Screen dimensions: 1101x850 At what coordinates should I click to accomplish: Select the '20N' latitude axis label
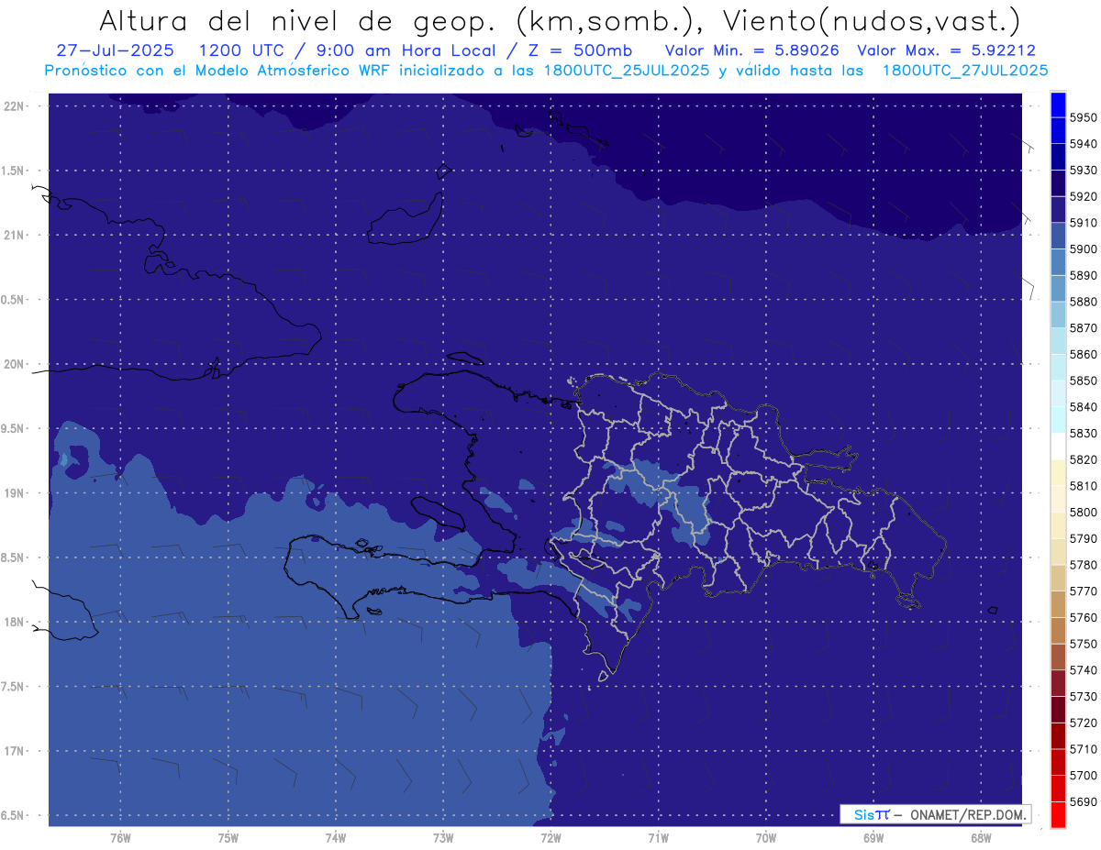tap(15, 364)
